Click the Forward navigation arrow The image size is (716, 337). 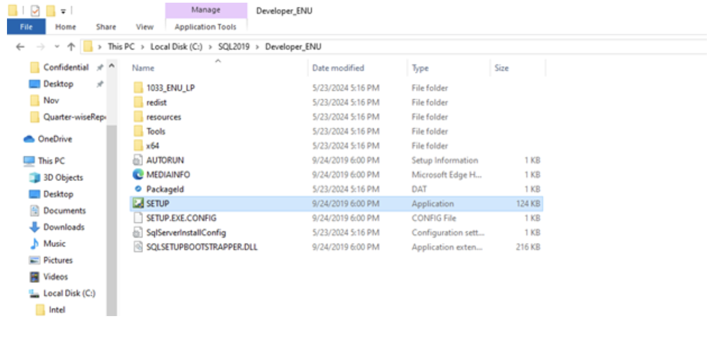[39, 47]
